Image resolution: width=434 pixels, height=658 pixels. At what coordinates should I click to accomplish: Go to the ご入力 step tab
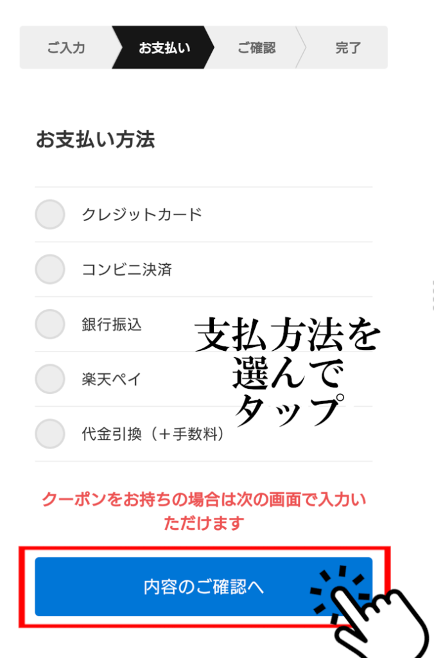65,48
